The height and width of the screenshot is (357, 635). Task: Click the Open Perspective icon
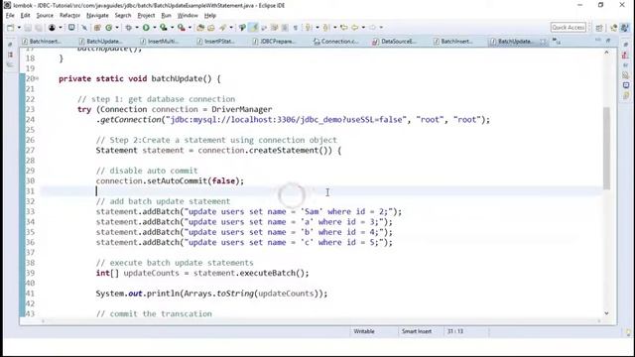tap(599, 28)
